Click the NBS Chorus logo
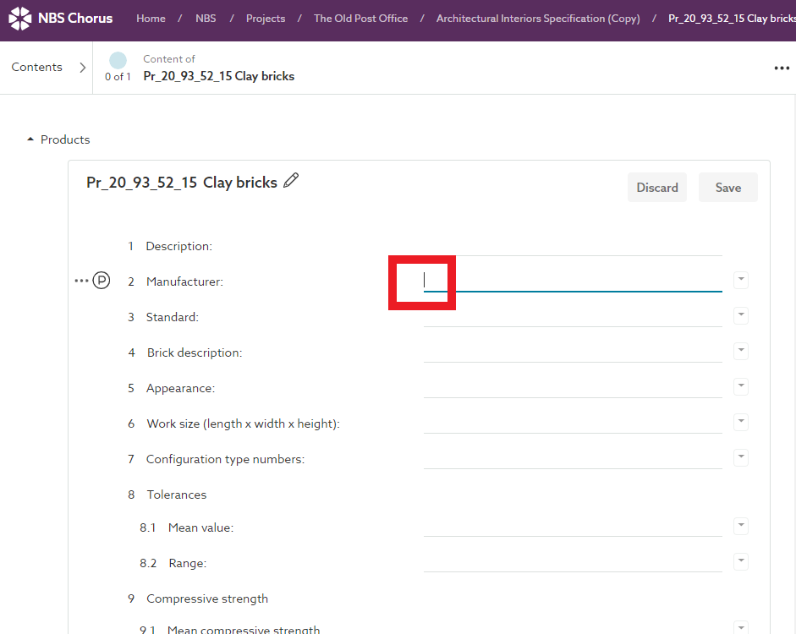The width and height of the screenshot is (796, 634). (x=60, y=19)
